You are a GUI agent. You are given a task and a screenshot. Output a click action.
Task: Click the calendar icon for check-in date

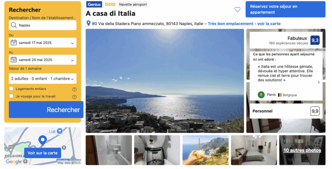[x=14, y=43]
